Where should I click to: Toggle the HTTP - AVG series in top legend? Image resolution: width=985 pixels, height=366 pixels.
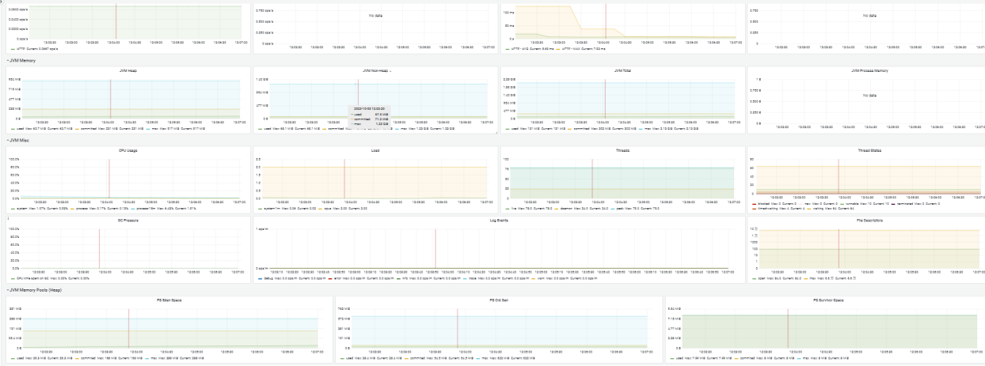tap(519, 49)
